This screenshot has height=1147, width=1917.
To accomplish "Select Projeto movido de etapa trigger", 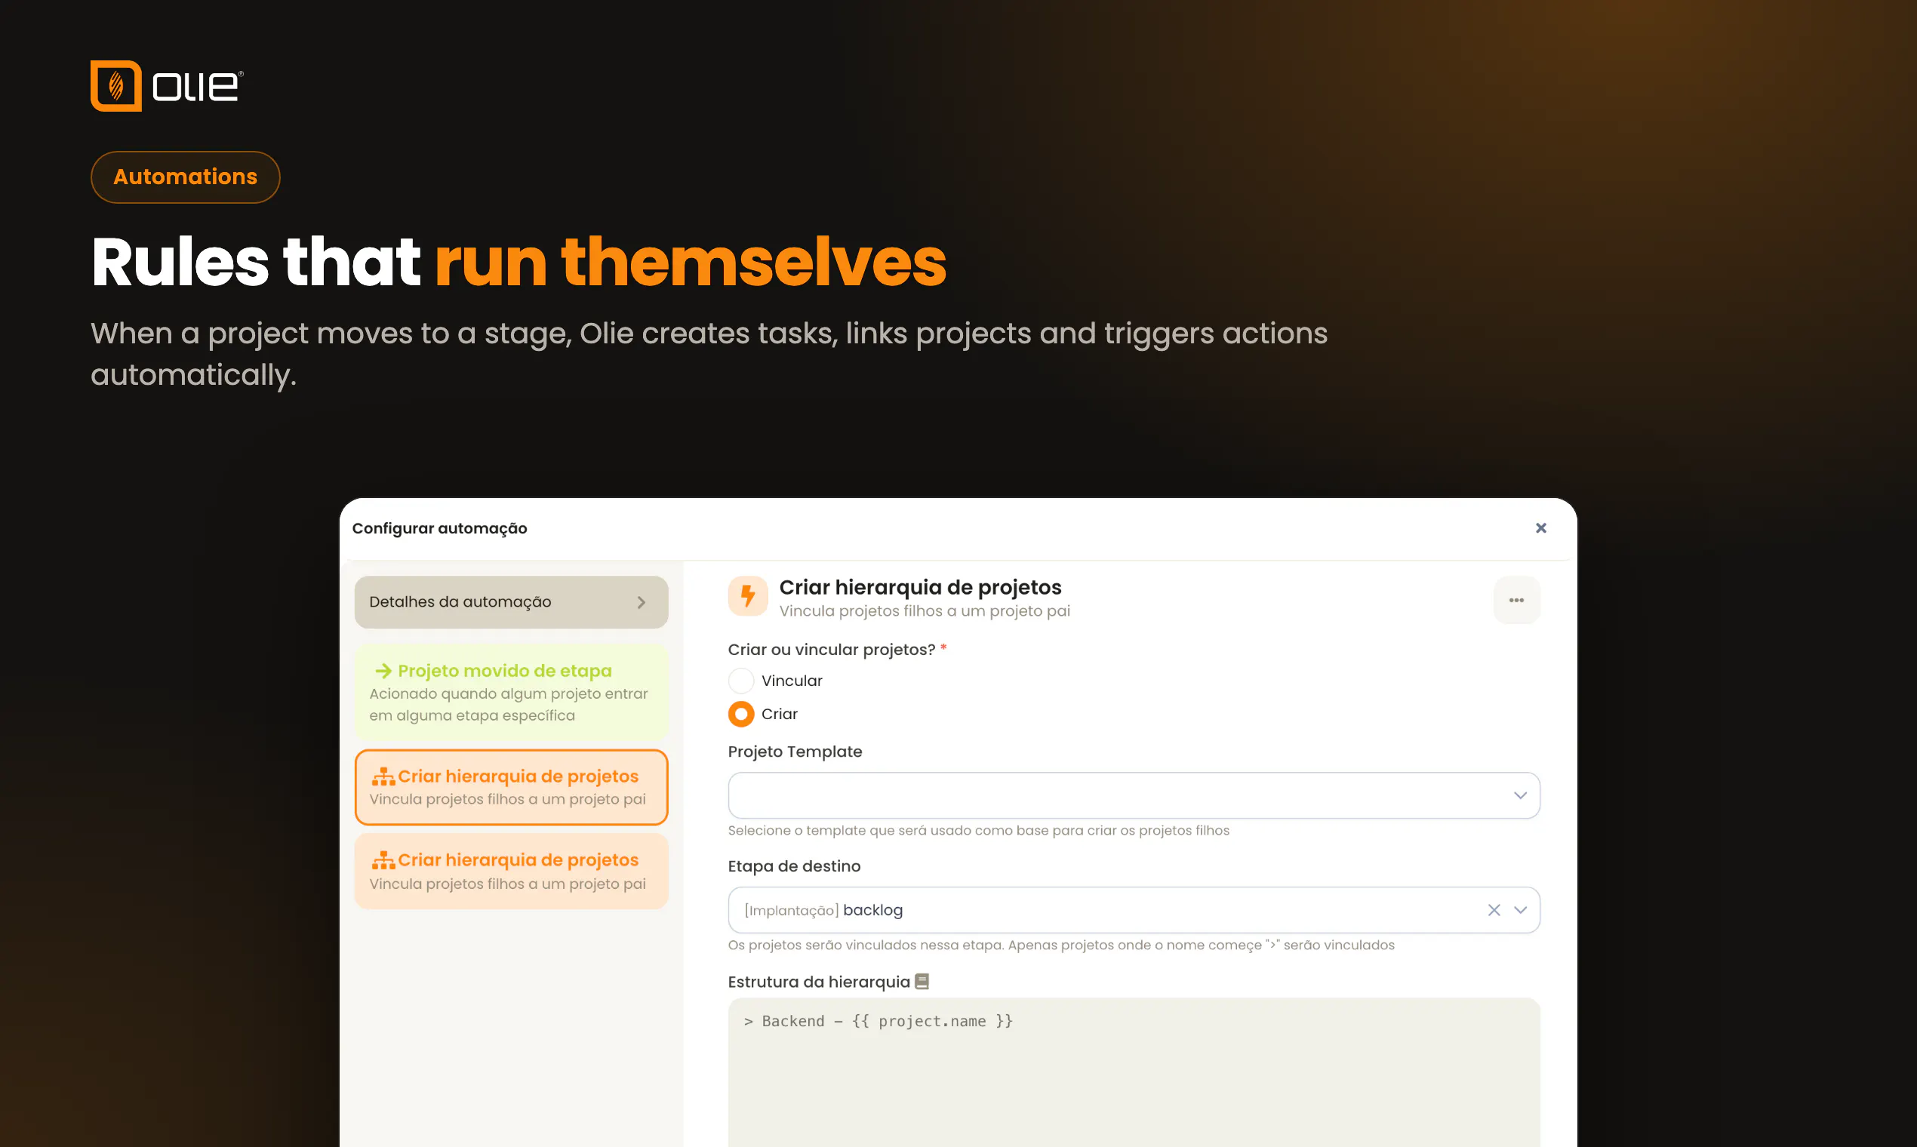I will click(511, 693).
